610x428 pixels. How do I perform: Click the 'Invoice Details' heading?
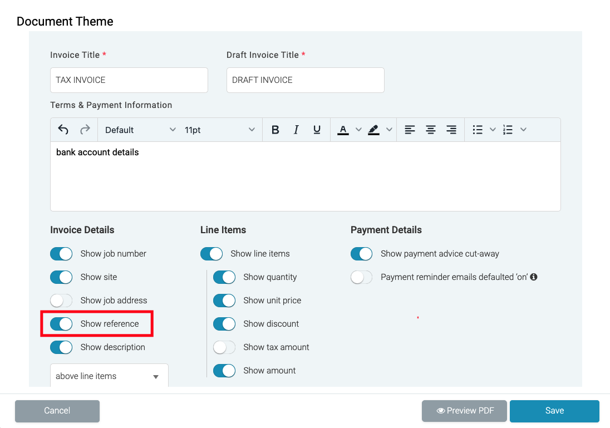[82, 230]
